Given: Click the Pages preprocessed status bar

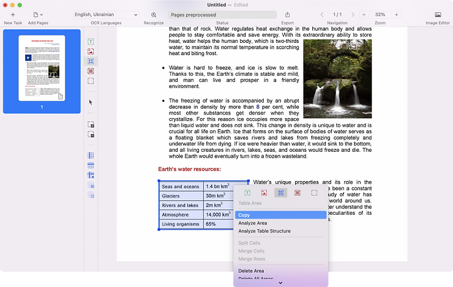Looking at the screenshot, I should click(222, 15).
